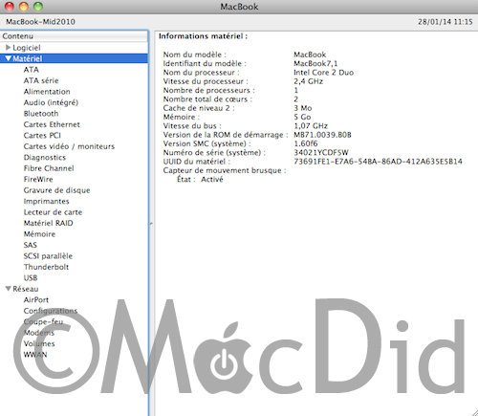The width and height of the screenshot is (478, 416).
Task: Click the MacBook7,1 model identifier
Action: pyautogui.click(x=315, y=63)
